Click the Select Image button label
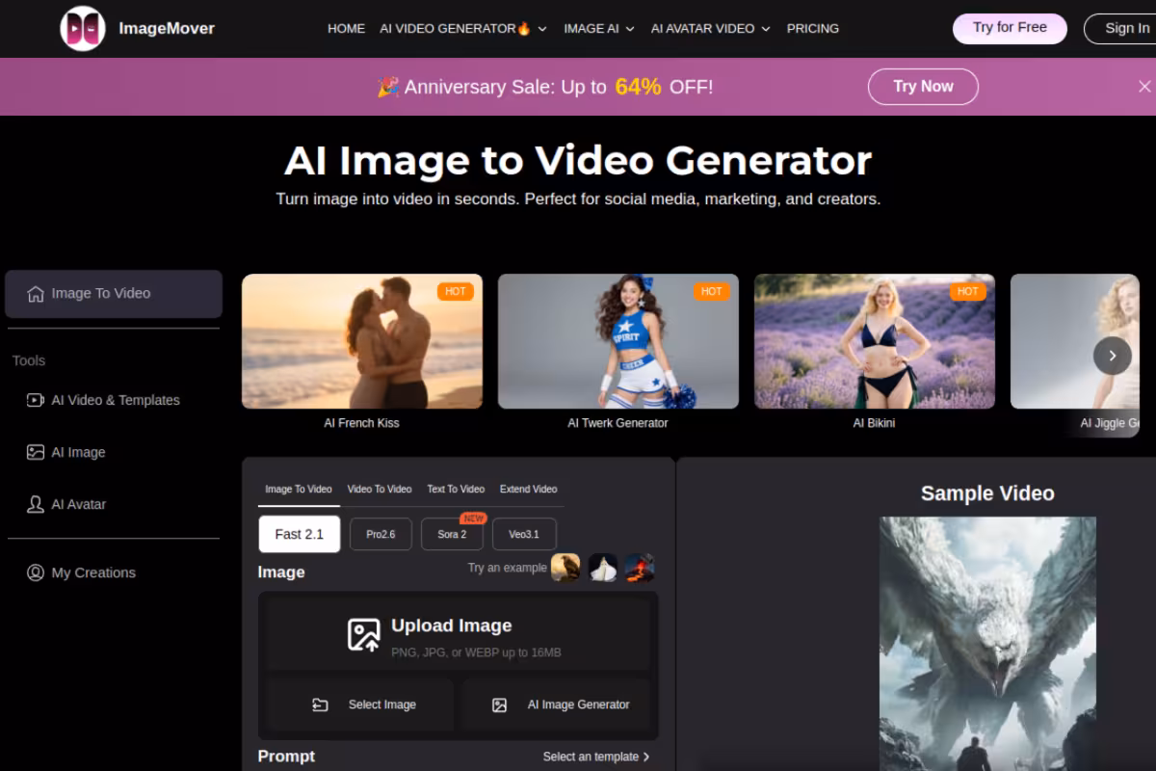This screenshot has width=1156, height=771. 382,705
